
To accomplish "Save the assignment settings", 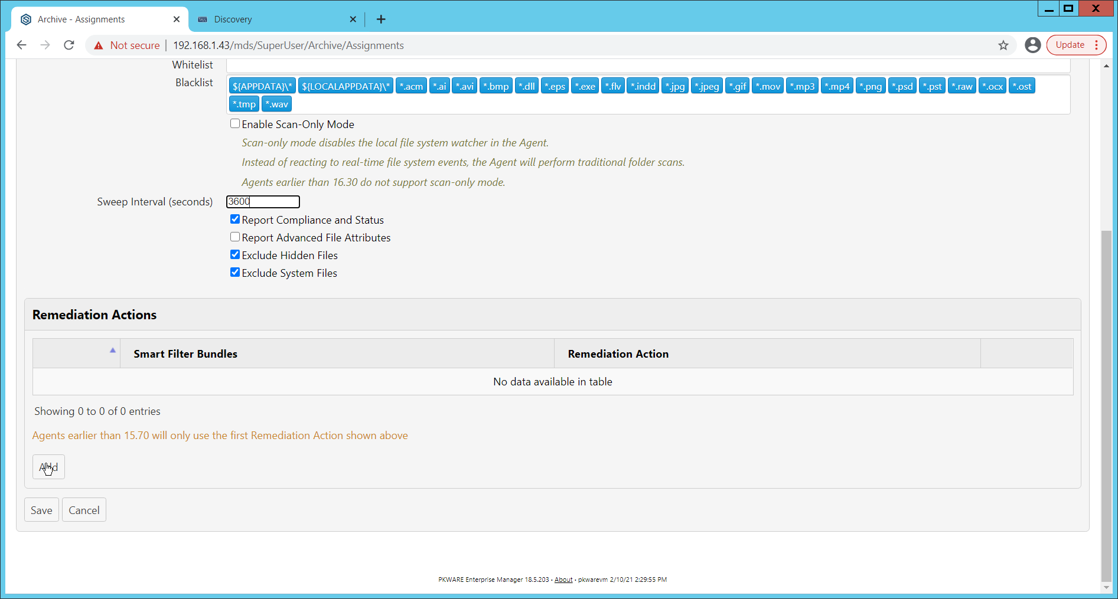I will 41,509.
